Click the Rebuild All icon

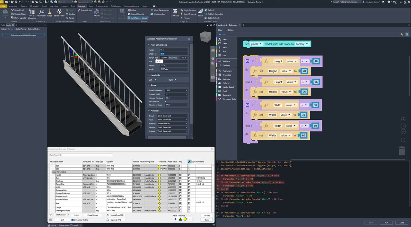[x=12, y=10]
